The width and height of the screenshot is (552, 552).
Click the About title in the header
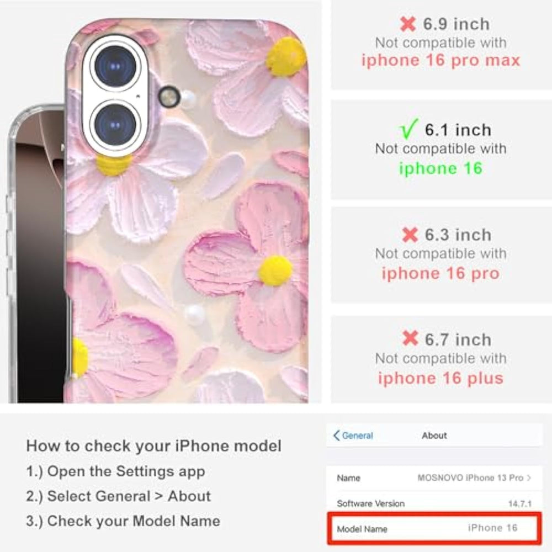coord(434,436)
